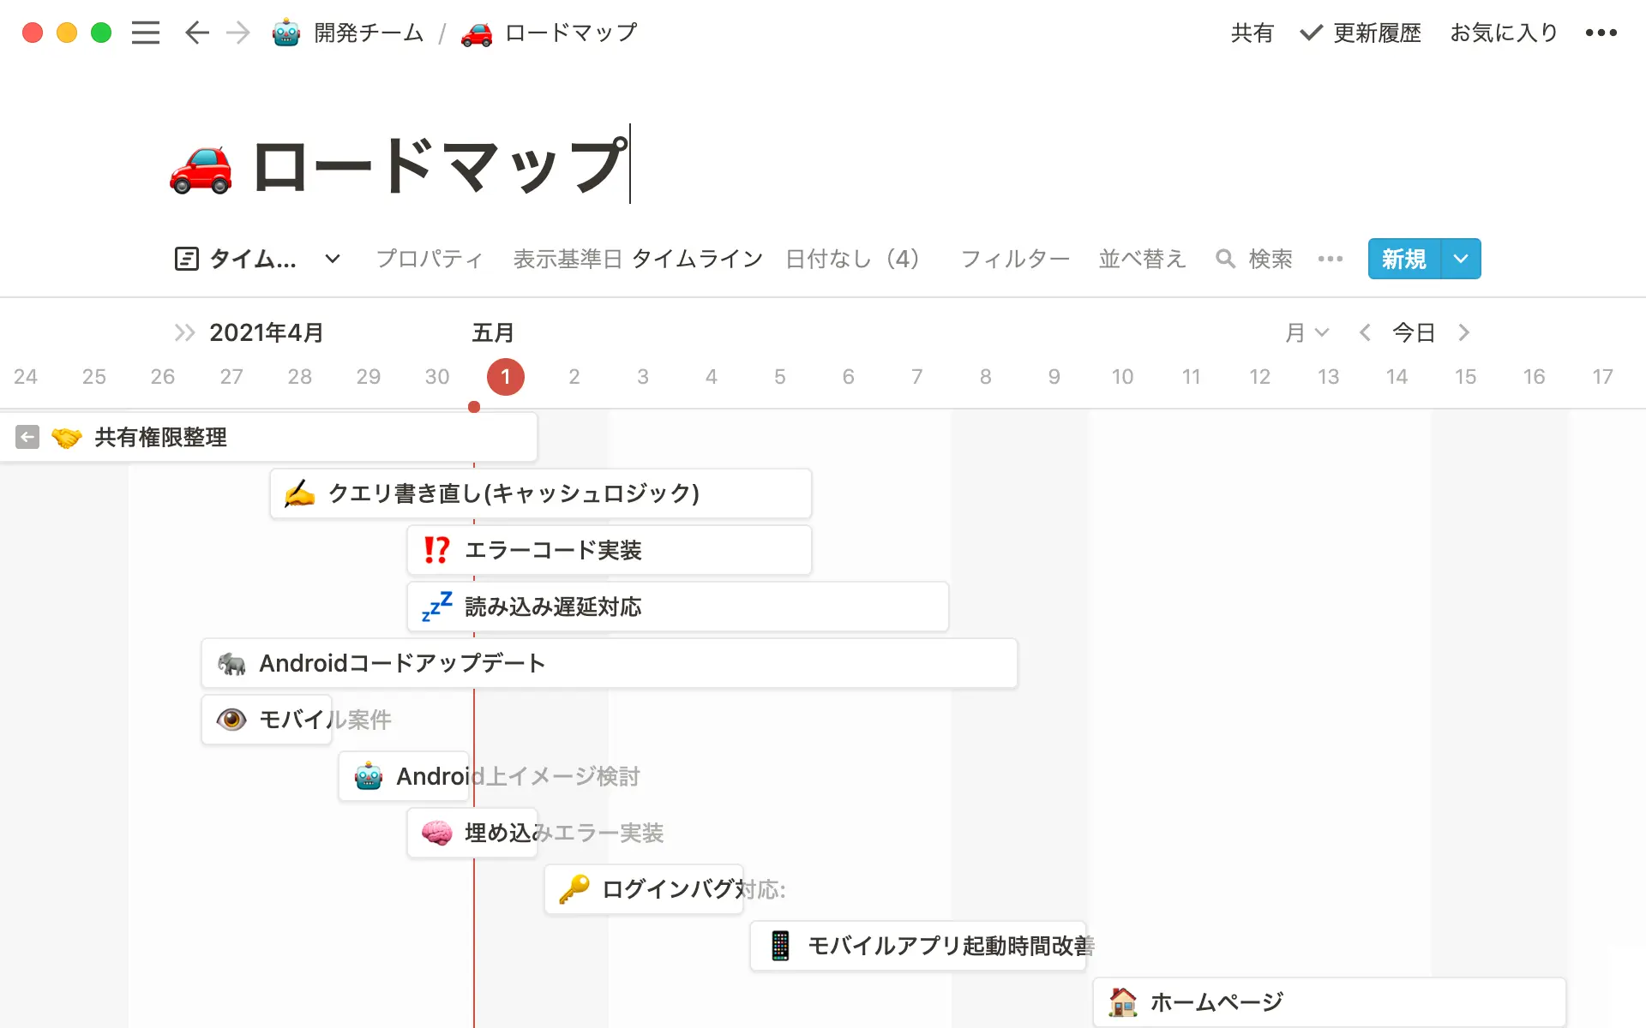
Task: Open view settings via the ellipsis next to 検索
Action: coord(1330,259)
